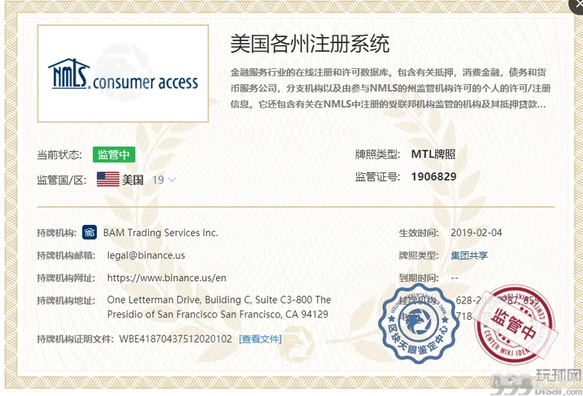Select the regulatory number 1906829

[434, 177]
